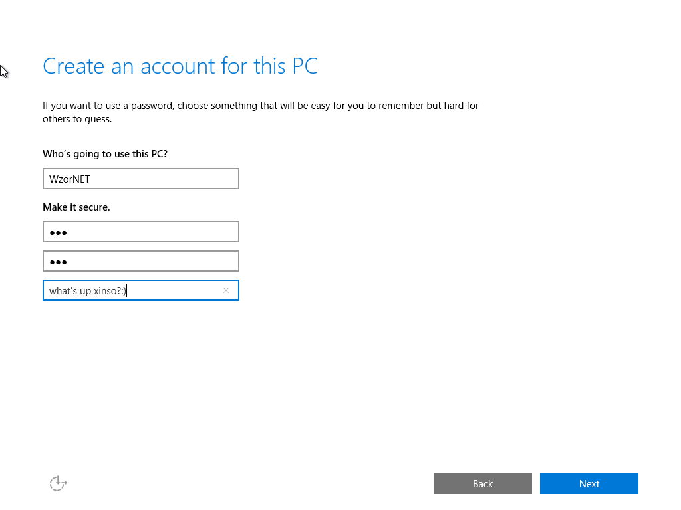Go Back to the previous setup page
The image size is (681, 510).
pyautogui.click(x=483, y=483)
